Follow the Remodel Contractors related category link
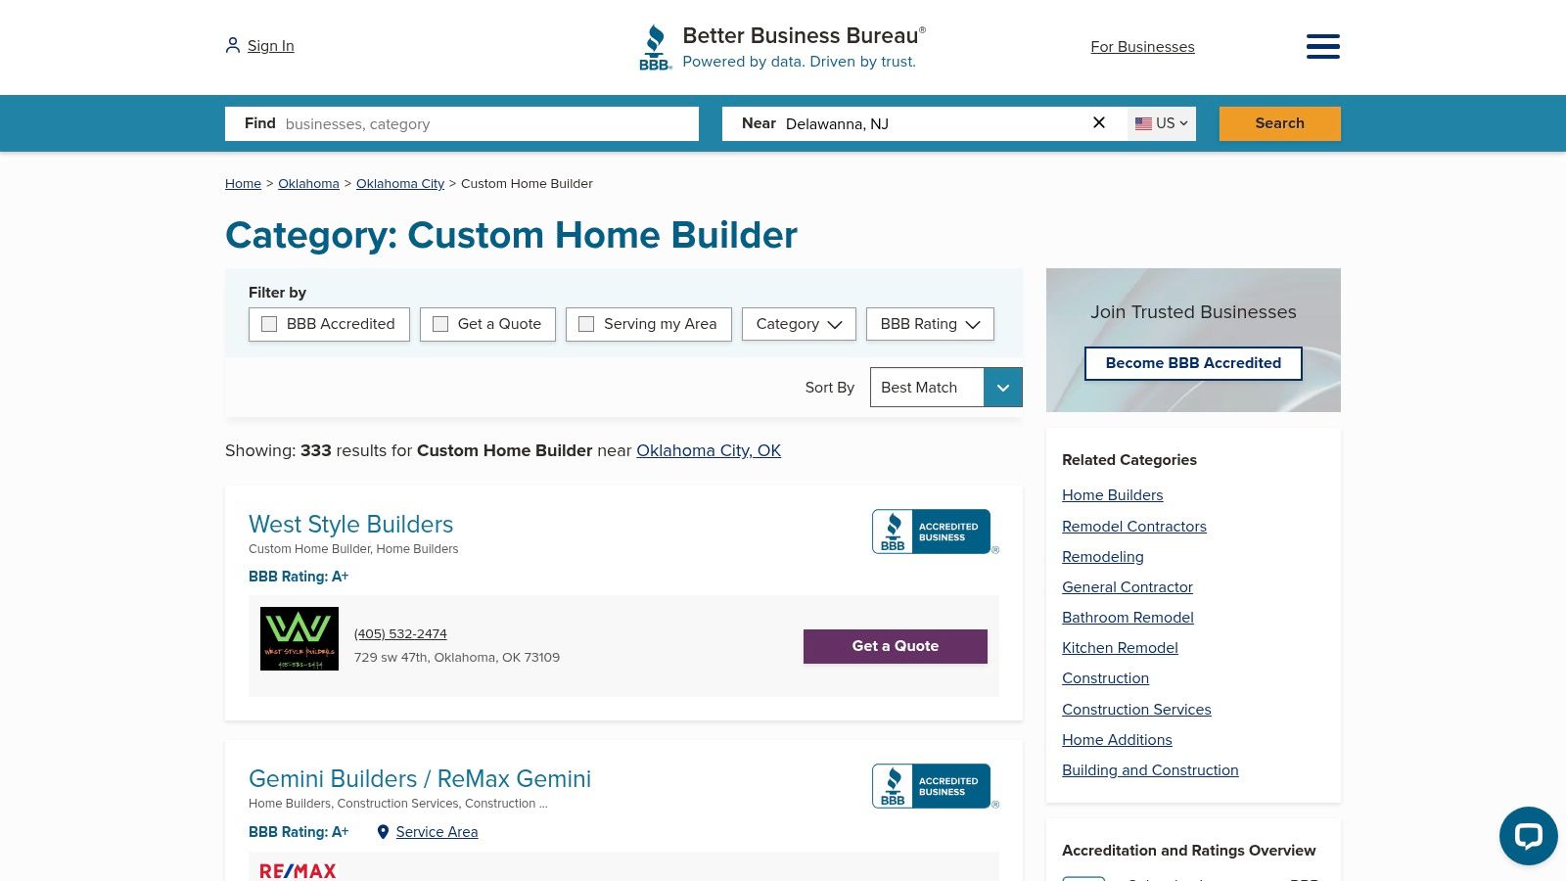The width and height of the screenshot is (1566, 881). 1134,527
